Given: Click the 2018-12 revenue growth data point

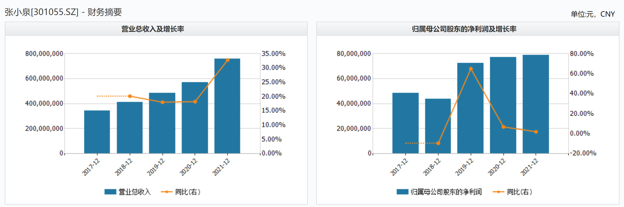Looking at the screenshot, I should click(x=130, y=96).
